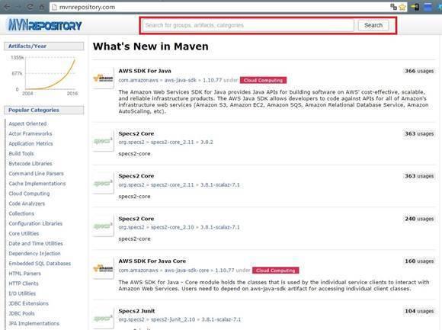The width and height of the screenshot is (442, 330).
Task: Open Embedded SQL Databases category
Action: (40, 264)
